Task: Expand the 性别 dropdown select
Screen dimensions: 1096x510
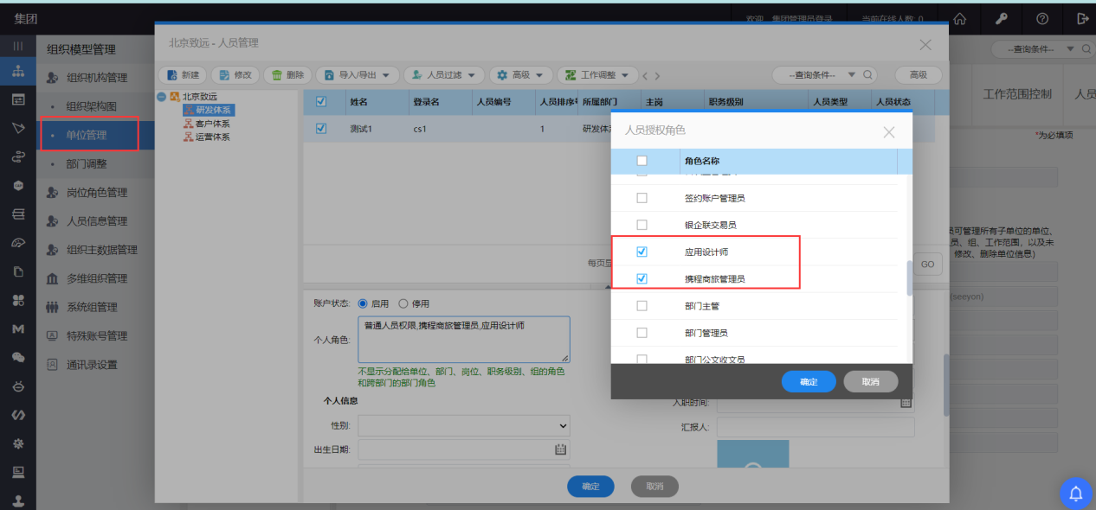Action: [x=464, y=425]
